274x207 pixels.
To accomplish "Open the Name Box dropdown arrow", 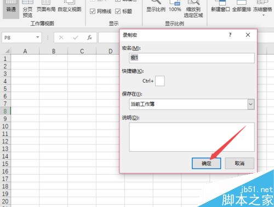I will (38, 37).
